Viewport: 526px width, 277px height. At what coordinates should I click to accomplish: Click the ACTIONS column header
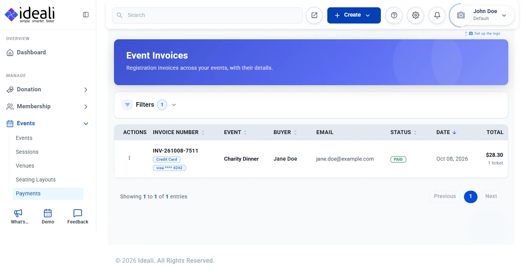135,132
